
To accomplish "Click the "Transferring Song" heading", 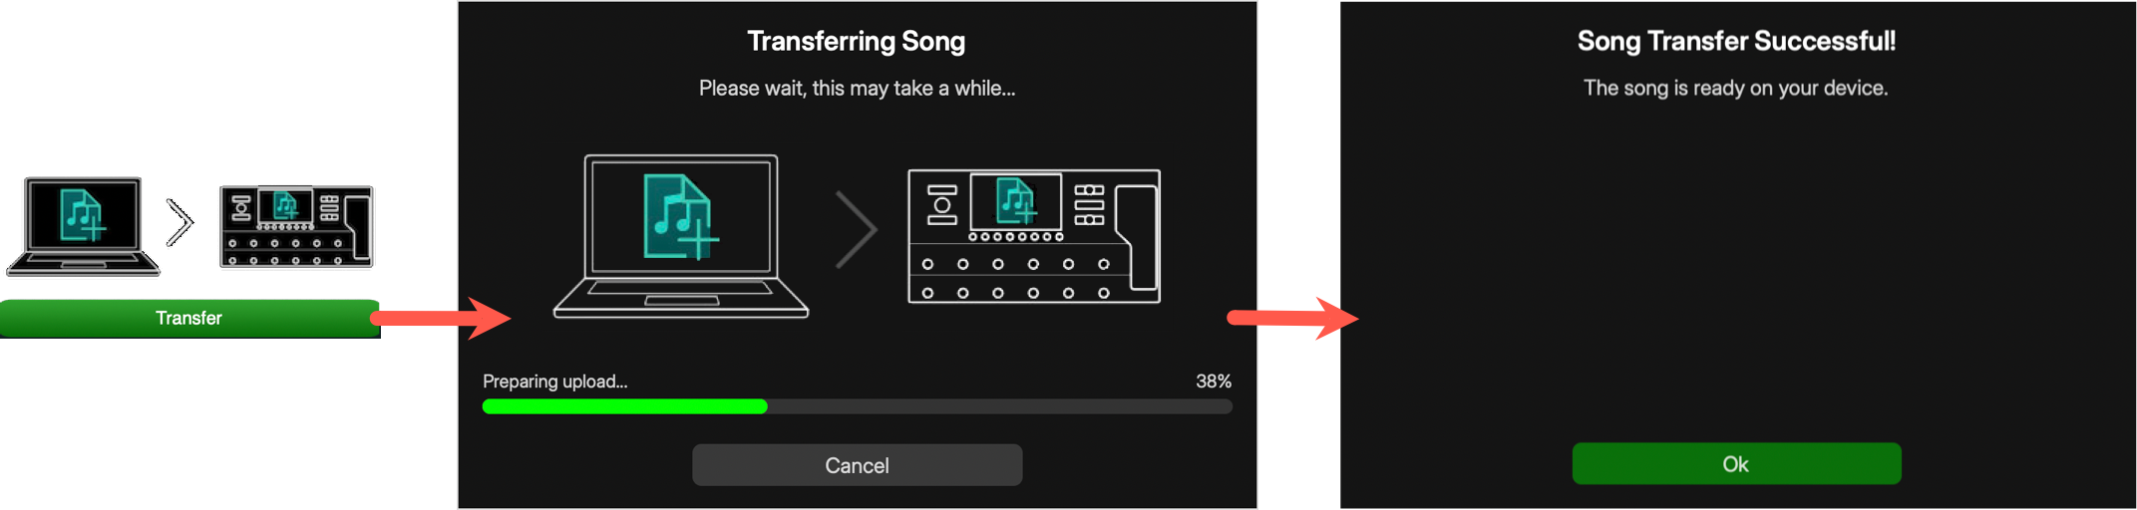I will [856, 41].
